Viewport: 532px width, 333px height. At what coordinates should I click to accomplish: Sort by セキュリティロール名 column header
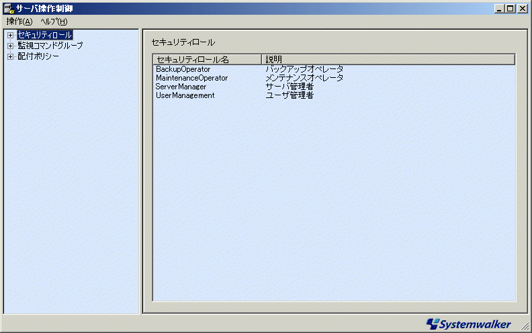click(208, 60)
